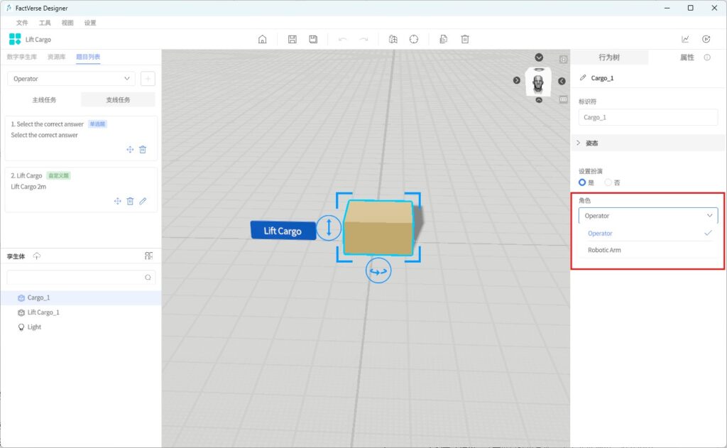Viewport: 727px width, 448px height.
Task: Click the trash icon in the top toolbar
Action: point(465,40)
